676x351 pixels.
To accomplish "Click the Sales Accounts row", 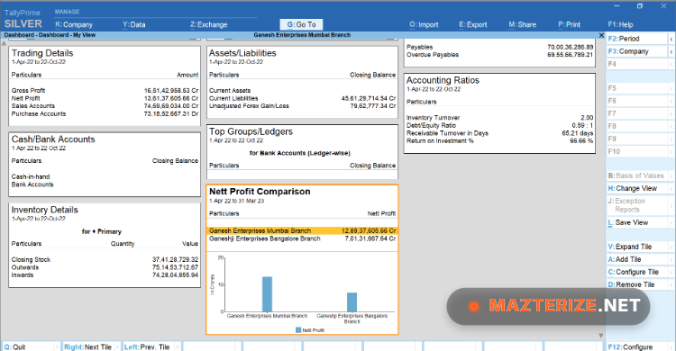I will (105, 106).
